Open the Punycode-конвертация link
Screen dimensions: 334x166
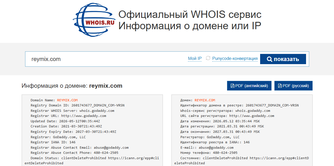click(235, 58)
